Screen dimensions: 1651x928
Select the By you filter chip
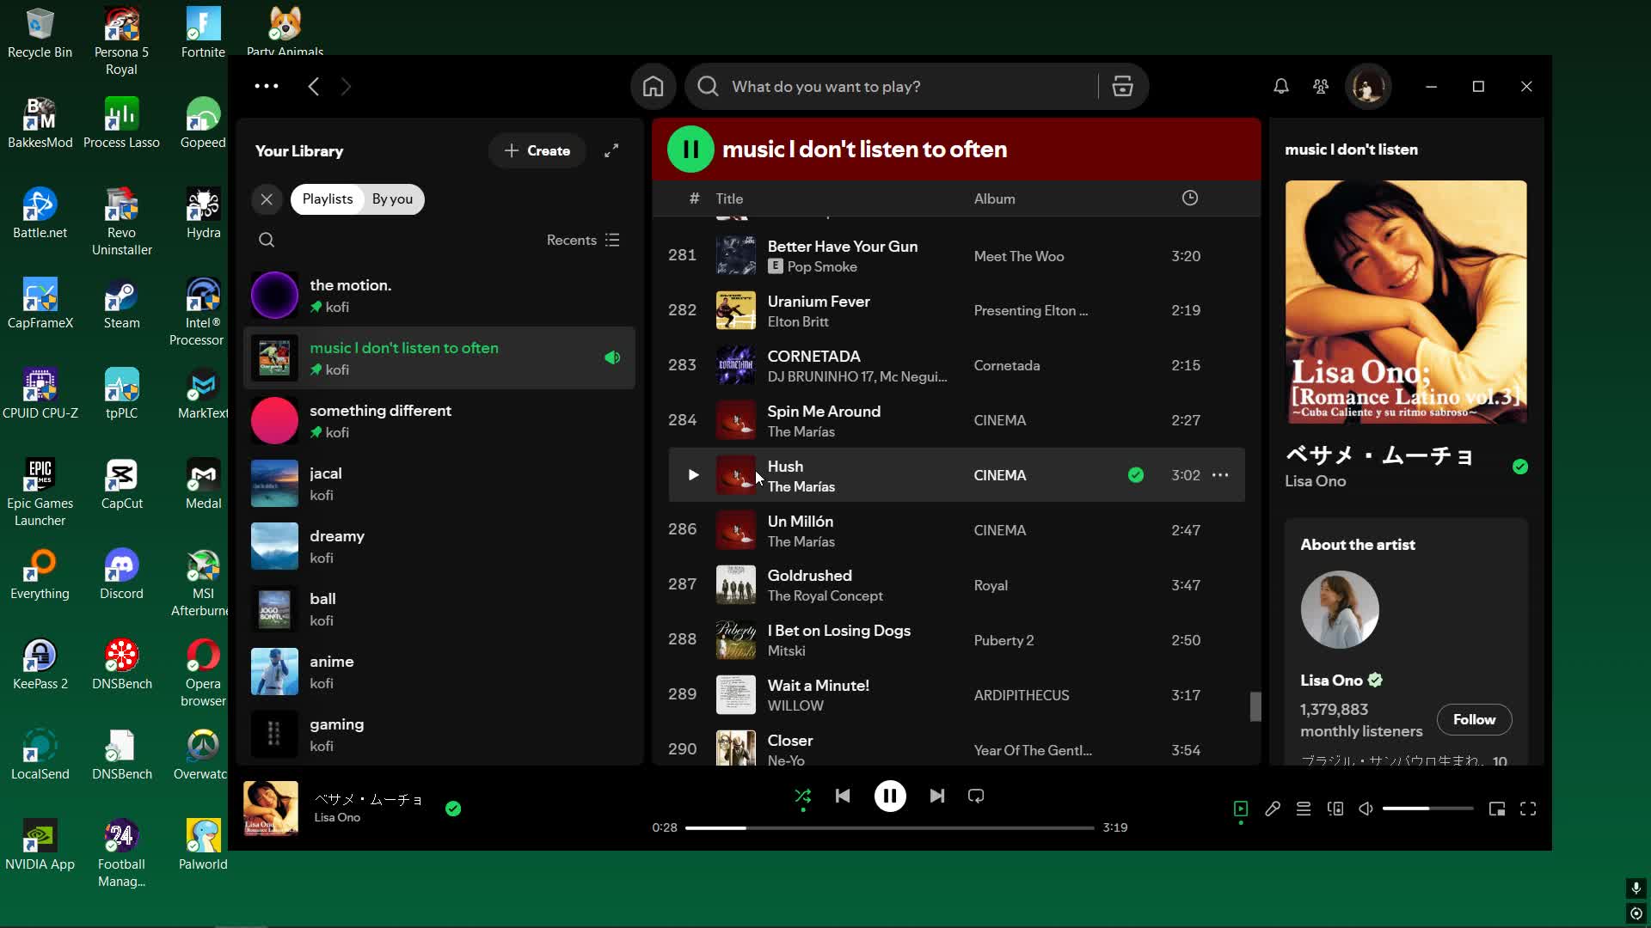click(x=392, y=199)
